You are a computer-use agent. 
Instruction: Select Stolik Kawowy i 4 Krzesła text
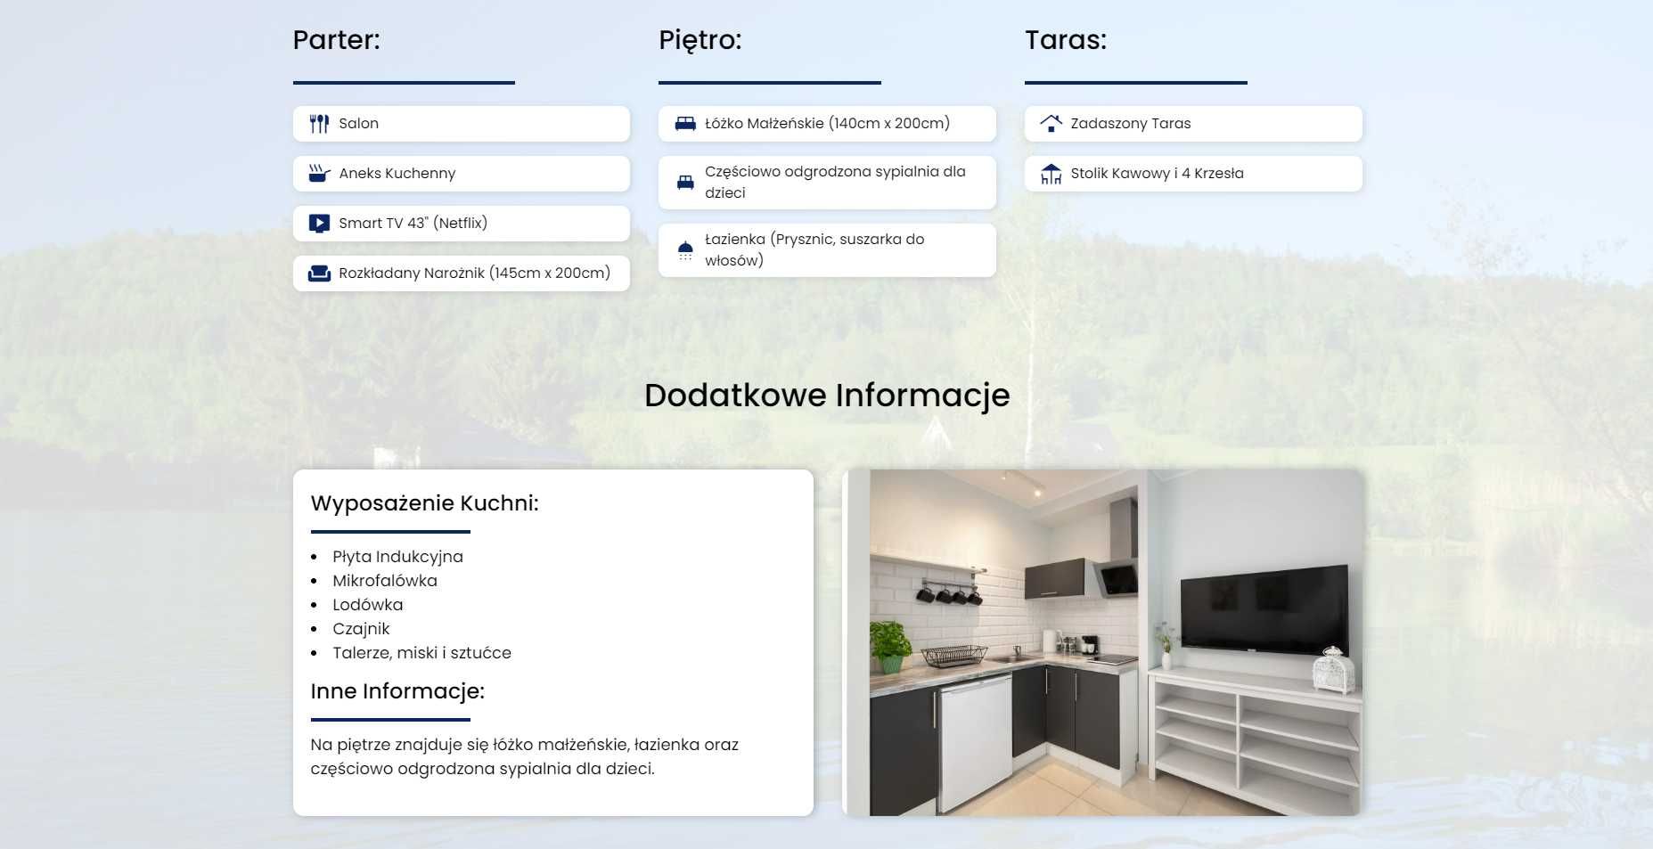(x=1158, y=174)
